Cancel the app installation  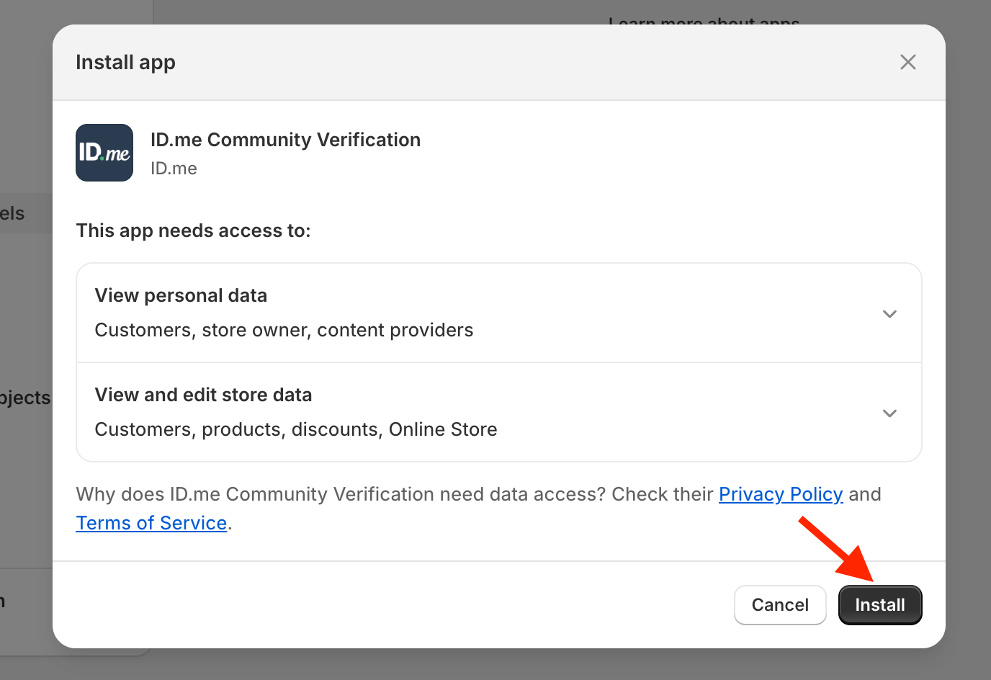pyautogui.click(x=780, y=605)
